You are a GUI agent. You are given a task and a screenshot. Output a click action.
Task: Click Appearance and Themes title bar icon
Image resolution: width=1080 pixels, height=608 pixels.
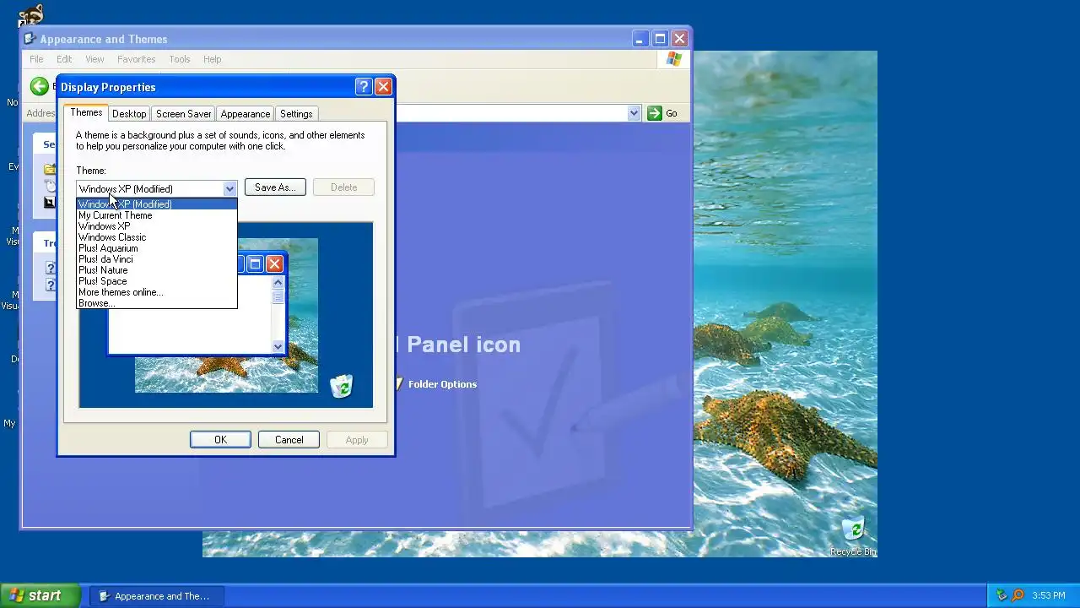pyautogui.click(x=30, y=39)
